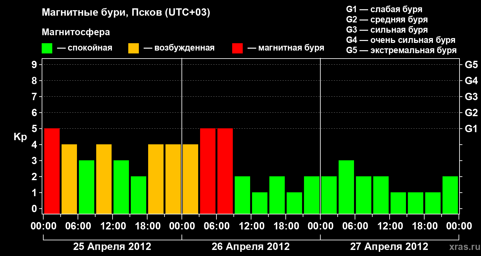Screen dimensions: 481x256
Task: Click the green Kp 3 bar on 27 April
Action: (346, 187)
